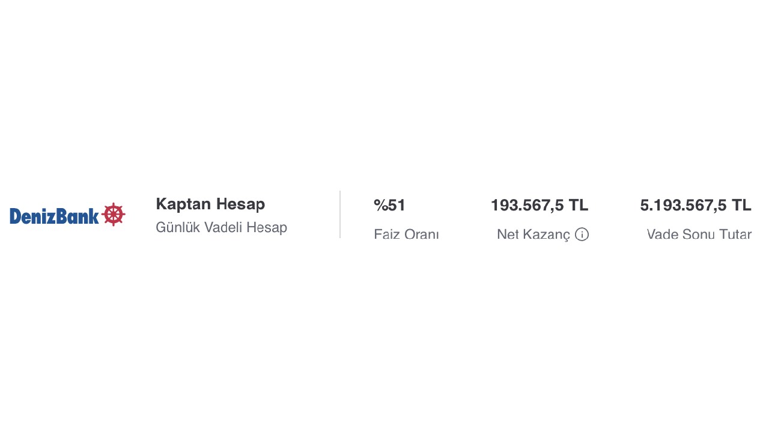Click the vertical divider after account name
Screen dimensions: 769x433
click(340, 215)
